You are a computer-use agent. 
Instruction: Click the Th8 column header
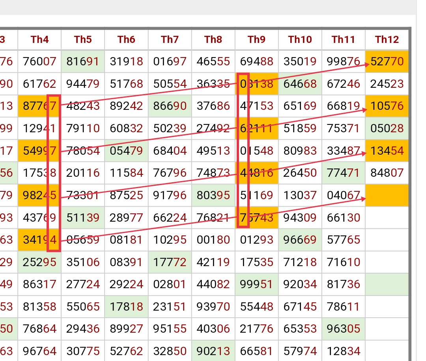pyautogui.click(x=213, y=40)
